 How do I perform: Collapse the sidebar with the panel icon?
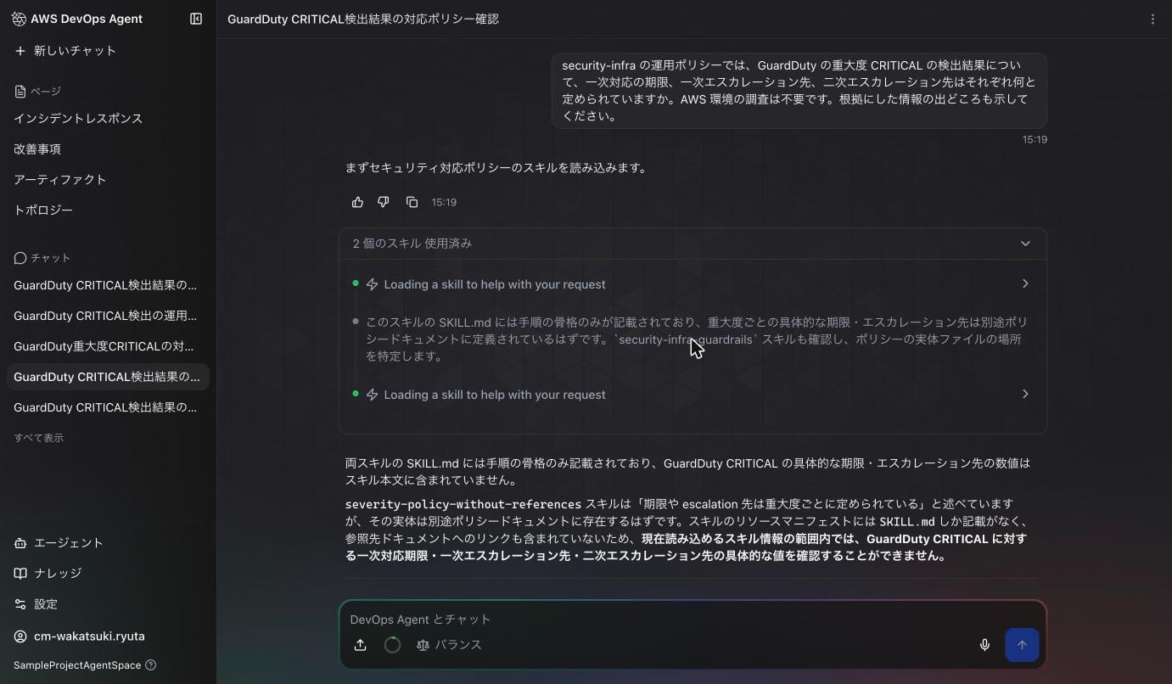[196, 19]
